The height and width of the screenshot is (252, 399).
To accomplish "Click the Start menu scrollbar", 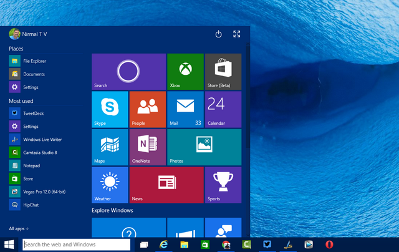I will point(248,97).
